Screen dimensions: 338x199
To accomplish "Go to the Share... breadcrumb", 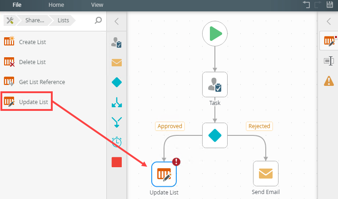I will pos(35,20).
